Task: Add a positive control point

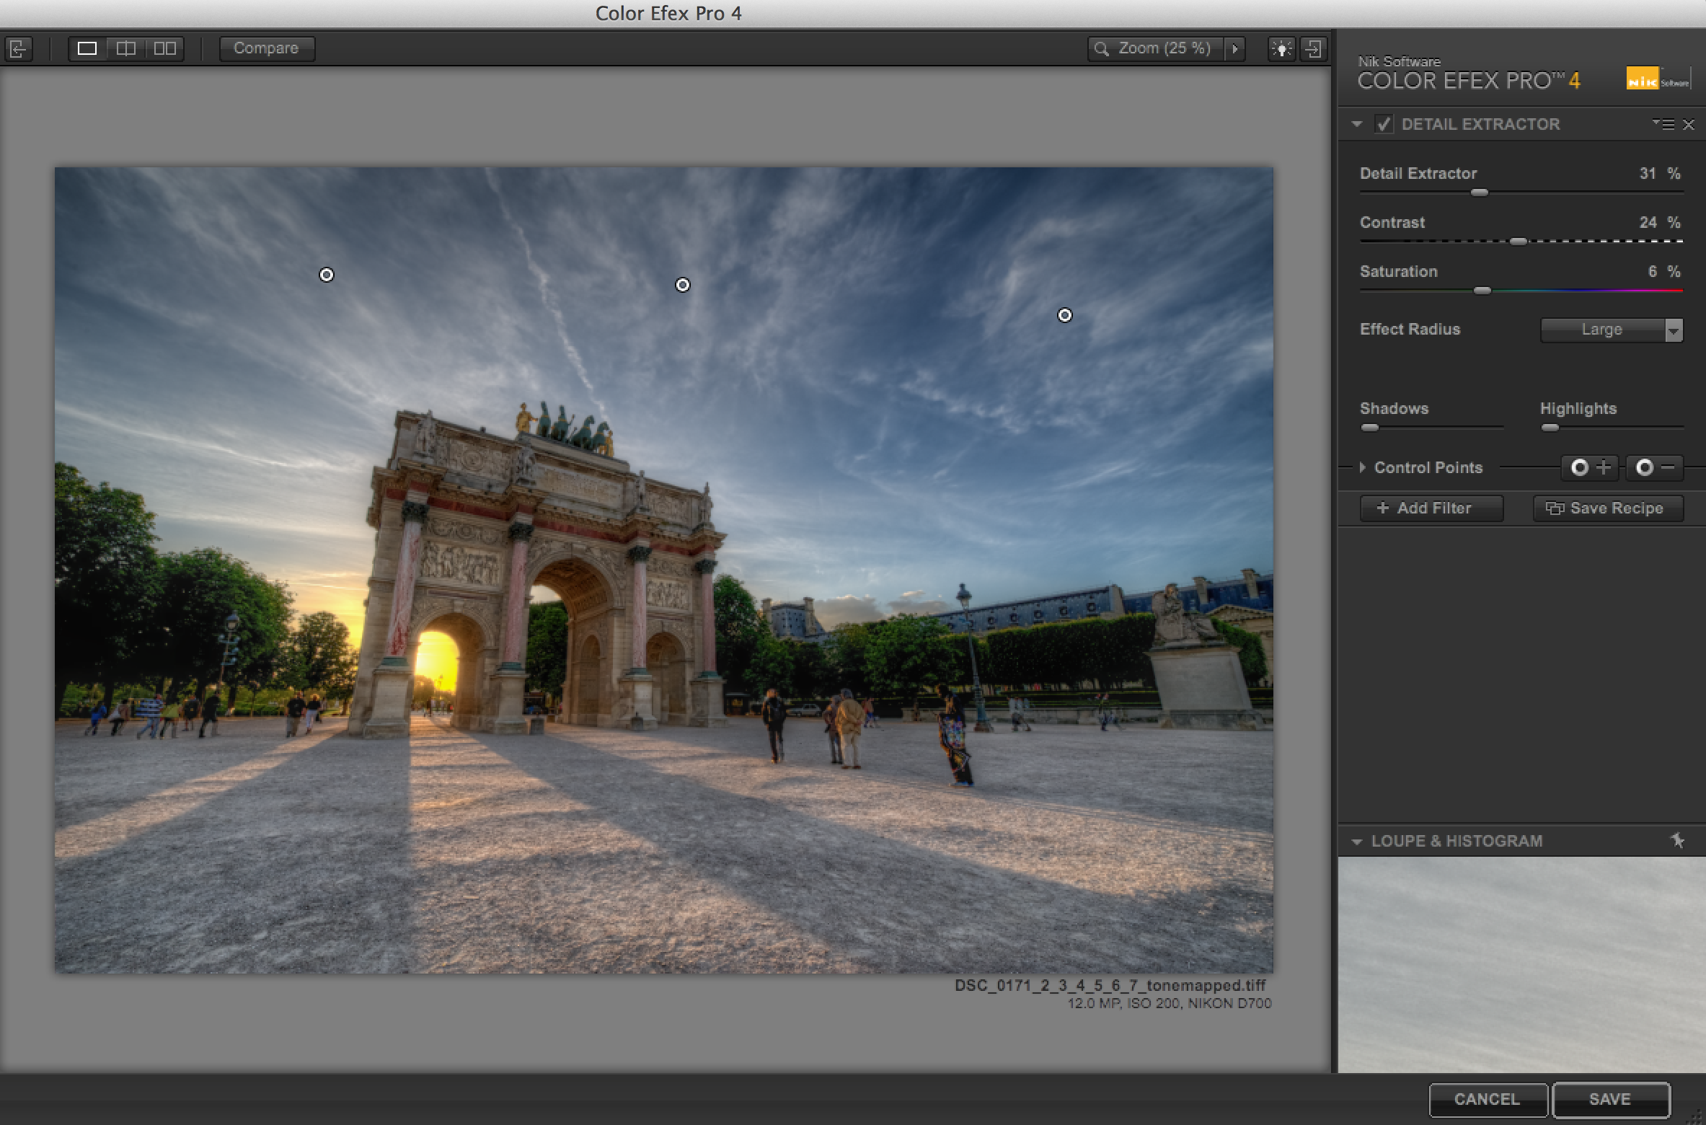Action: coord(1590,467)
